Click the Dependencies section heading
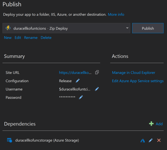 20,124
